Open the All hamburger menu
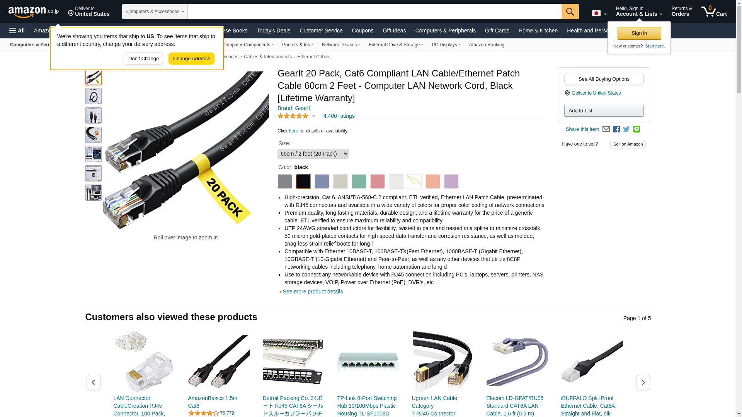This screenshot has width=742, height=417. coord(17,31)
